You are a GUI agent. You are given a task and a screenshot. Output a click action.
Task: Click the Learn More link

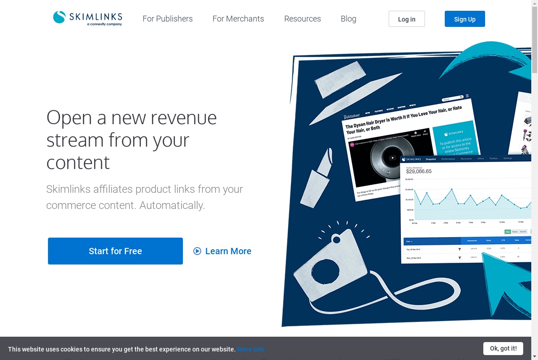228,251
